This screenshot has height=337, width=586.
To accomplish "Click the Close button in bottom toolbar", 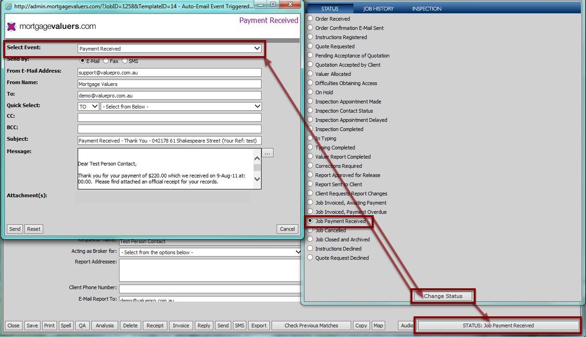I will (x=13, y=326).
